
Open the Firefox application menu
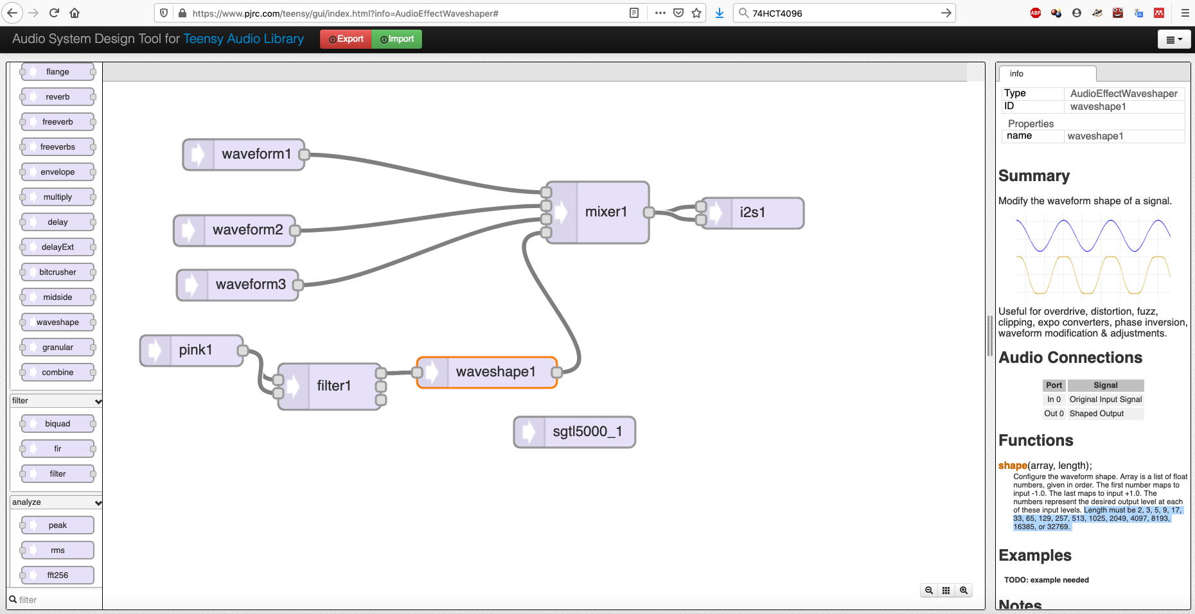[1185, 13]
